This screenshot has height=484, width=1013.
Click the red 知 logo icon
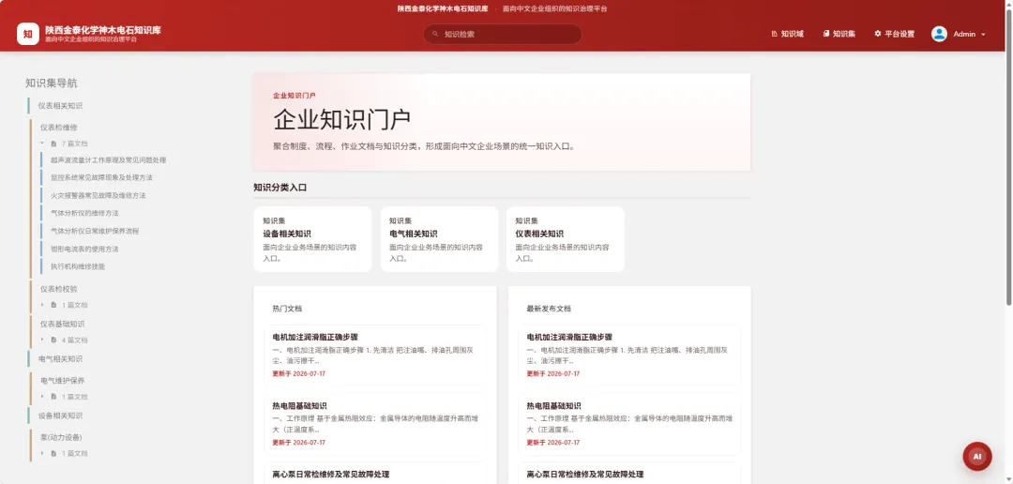28,34
